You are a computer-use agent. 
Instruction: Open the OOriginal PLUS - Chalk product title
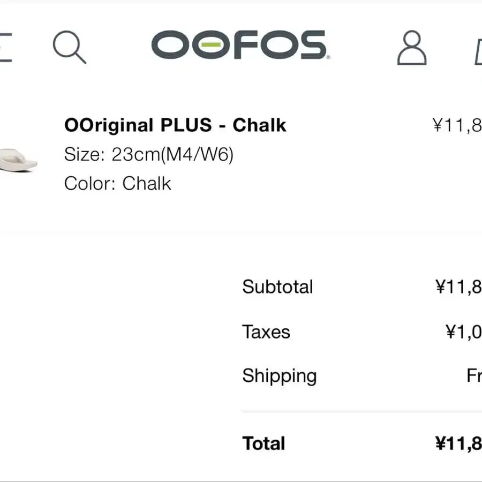pos(175,125)
